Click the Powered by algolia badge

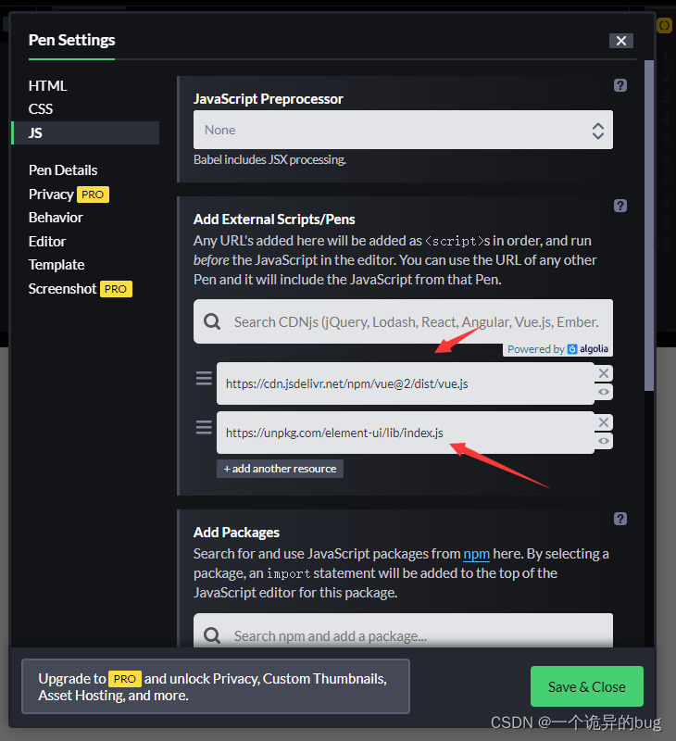pyautogui.click(x=557, y=349)
